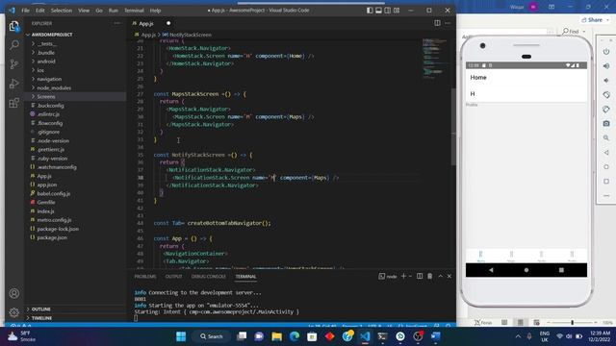Open the Manage gear menu

14,312
